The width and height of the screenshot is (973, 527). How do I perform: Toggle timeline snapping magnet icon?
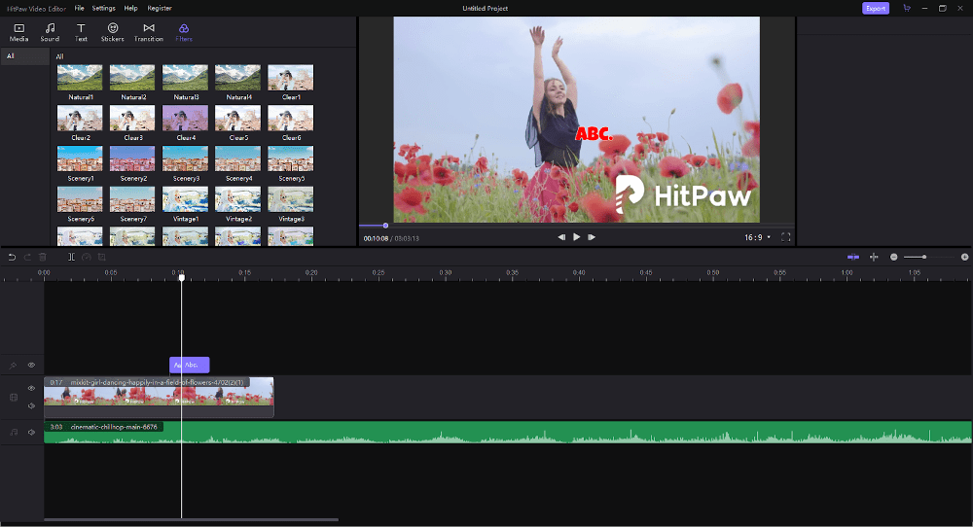pyautogui.click(x=853, y=257)
